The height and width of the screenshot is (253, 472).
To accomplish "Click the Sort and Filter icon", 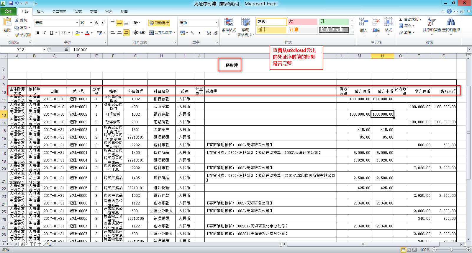I will [431, 22].
